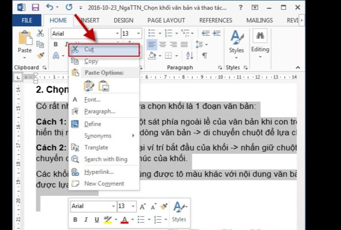Open the Clipboard dialog launcher
Screen dimensions: 341x230
coord(45,68)
